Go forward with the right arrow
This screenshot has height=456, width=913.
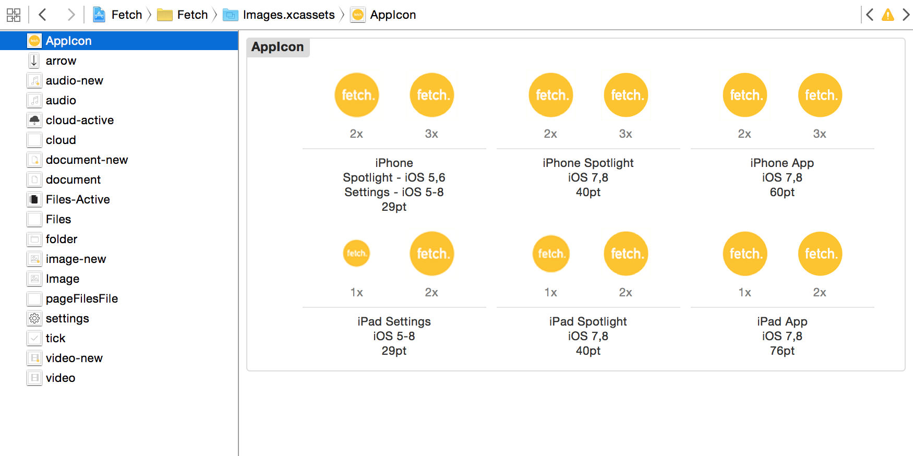pos(71,15)
